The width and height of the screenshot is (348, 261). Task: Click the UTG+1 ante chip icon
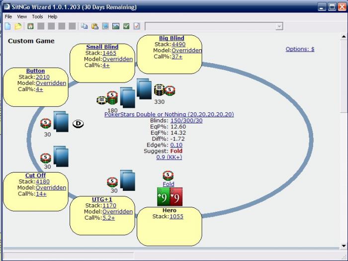tap(112, 182)
